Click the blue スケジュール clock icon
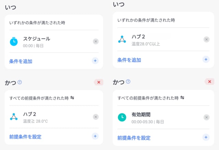The image size is (219, 150). [14, 41]
